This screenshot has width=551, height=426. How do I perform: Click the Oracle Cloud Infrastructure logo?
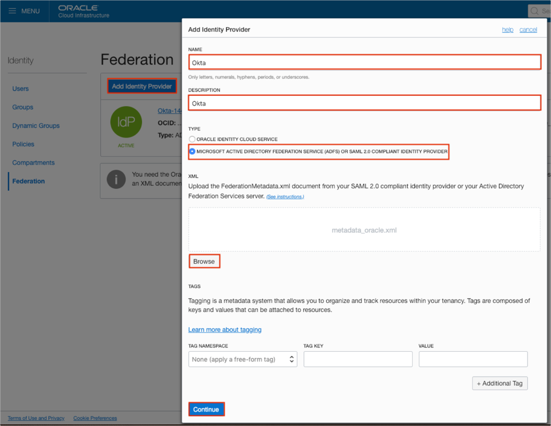83,11
